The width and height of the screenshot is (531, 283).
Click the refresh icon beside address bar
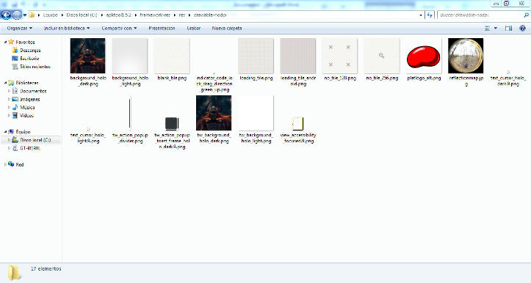(430, 15)
